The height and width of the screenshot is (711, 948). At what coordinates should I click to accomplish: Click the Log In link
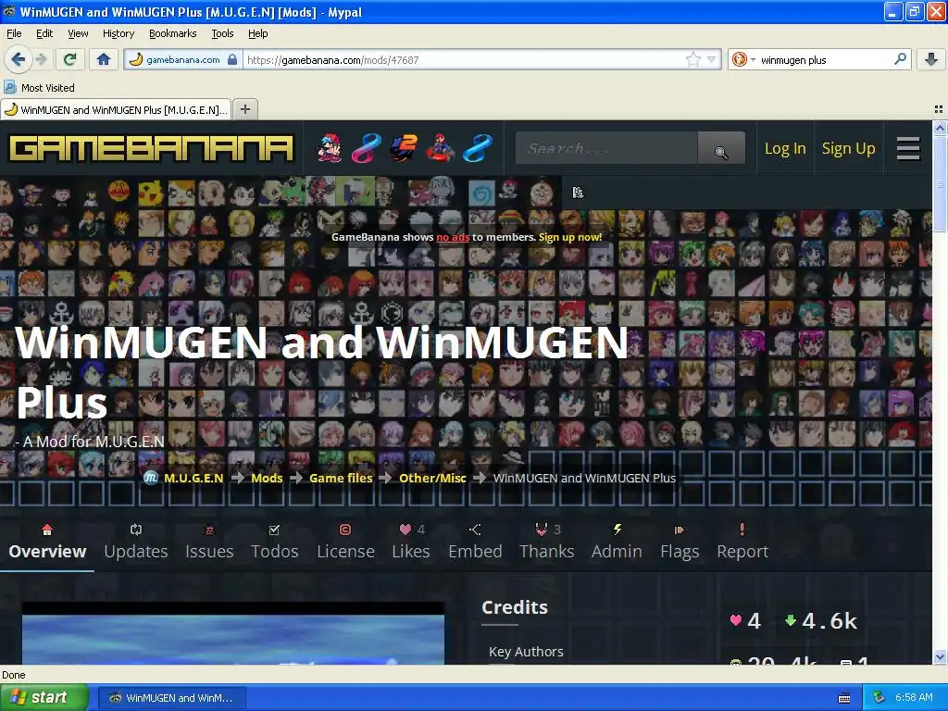(x=785, y=148)
